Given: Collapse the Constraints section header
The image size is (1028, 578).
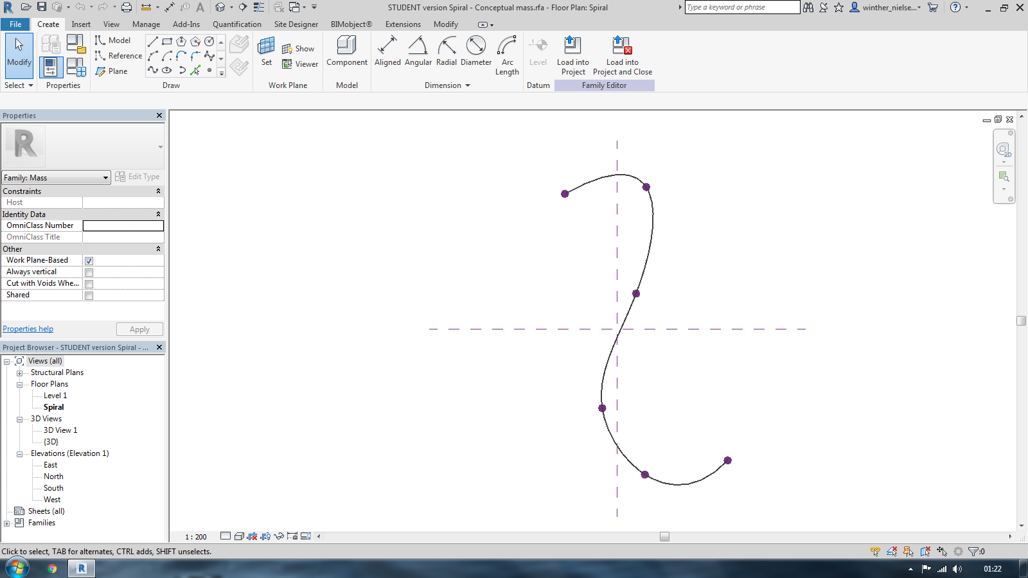Looking at the screenshot, I should (x=158, y=191).
